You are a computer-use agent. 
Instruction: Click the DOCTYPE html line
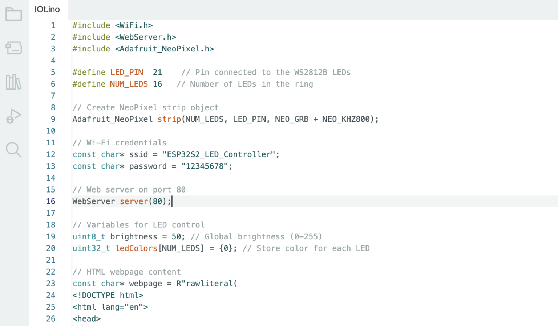coord(108,296)
